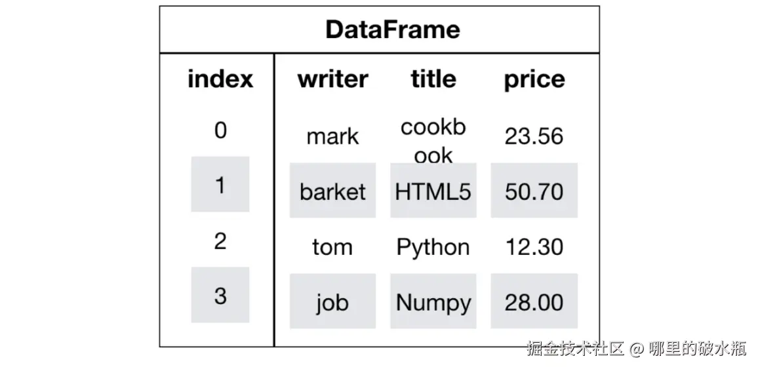Viewport: 758px width, 369px height.
Task: Click the title column header
Action: point(433,79)
